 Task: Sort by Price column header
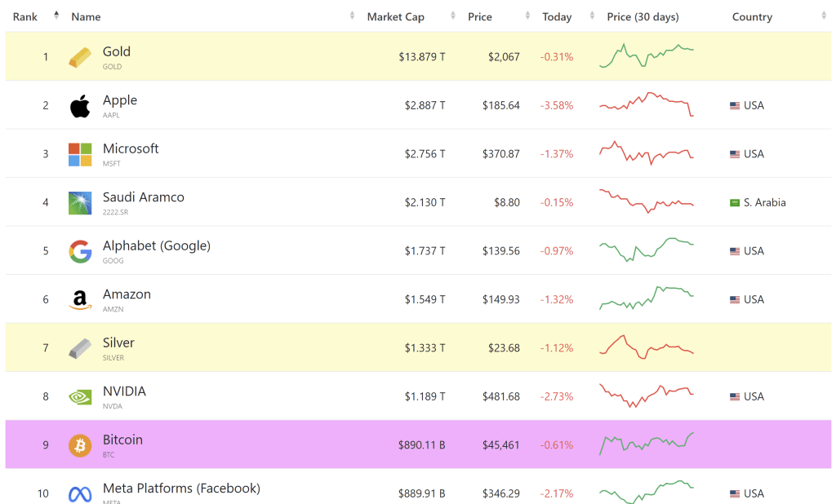(479, 16)
